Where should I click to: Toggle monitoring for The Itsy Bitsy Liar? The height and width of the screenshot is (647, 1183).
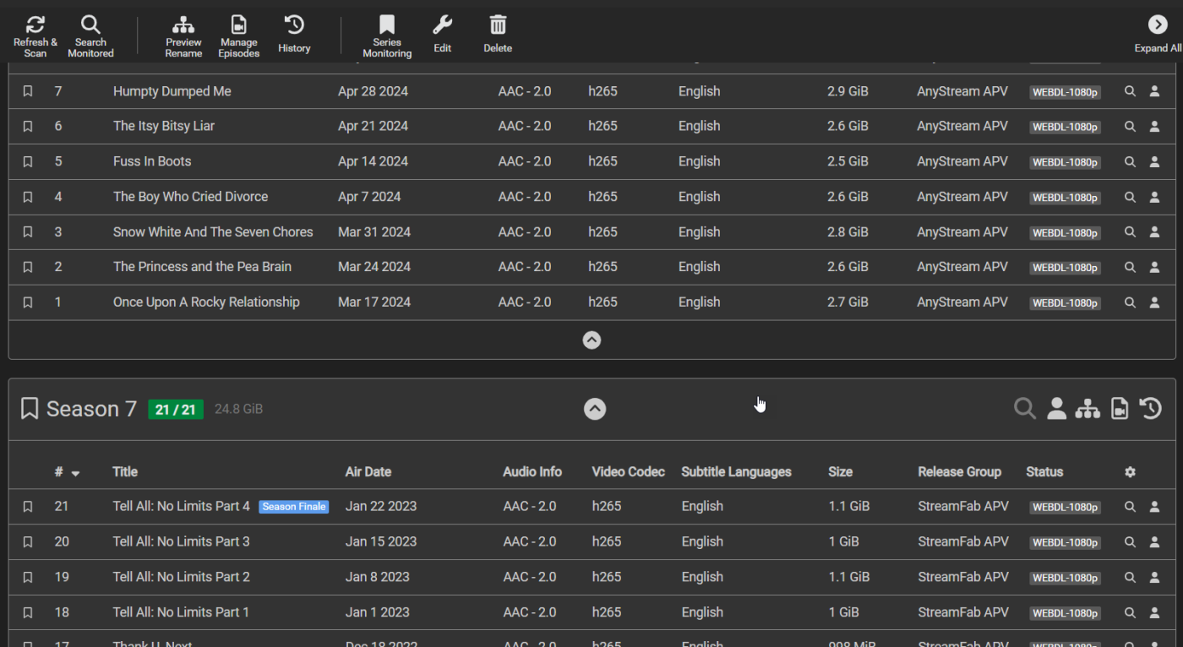coord(28,127)
